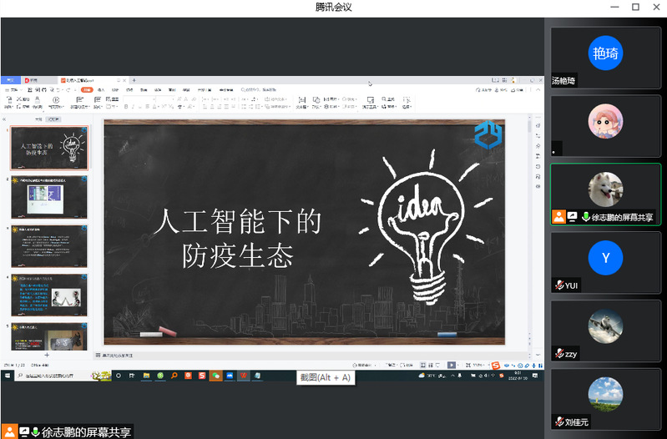Start slideshow from WPS status bar play button
This screenshot has width=667, height=439.
tap(451, 365)
